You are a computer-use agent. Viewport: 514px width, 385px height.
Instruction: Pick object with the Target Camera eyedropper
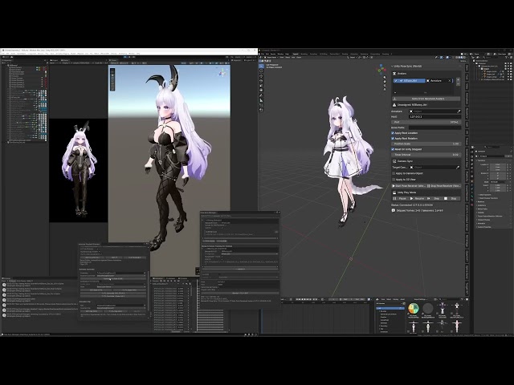coord(458,168)
